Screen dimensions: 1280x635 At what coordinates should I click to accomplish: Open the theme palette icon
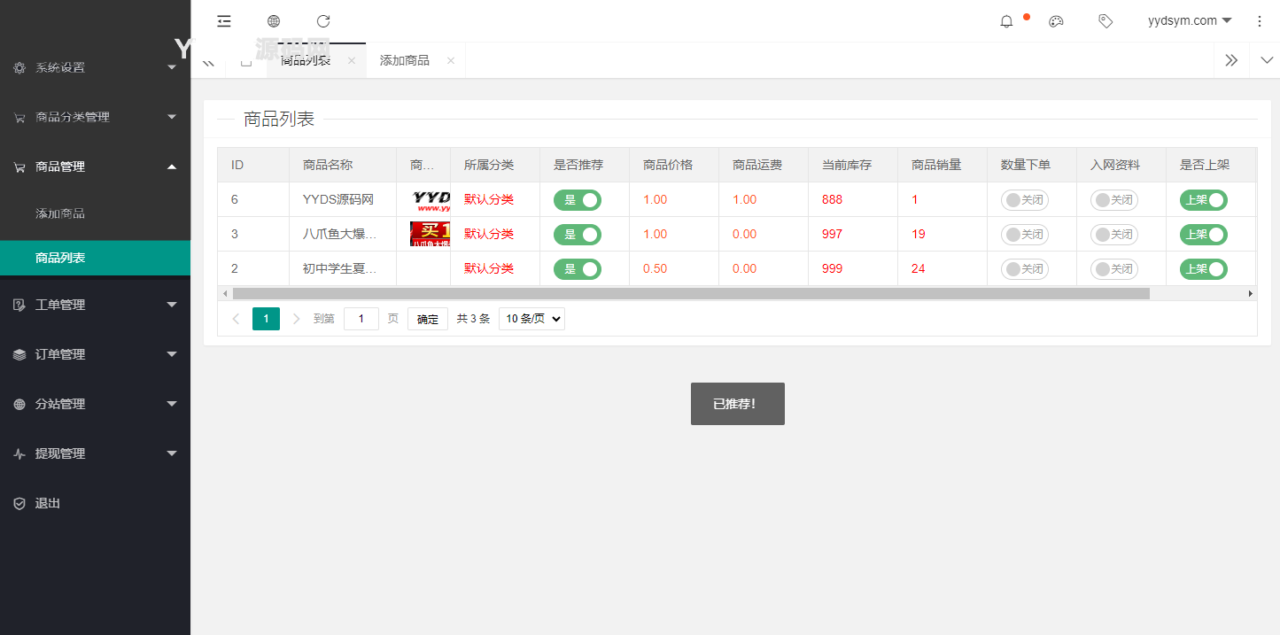[1056, 21]
